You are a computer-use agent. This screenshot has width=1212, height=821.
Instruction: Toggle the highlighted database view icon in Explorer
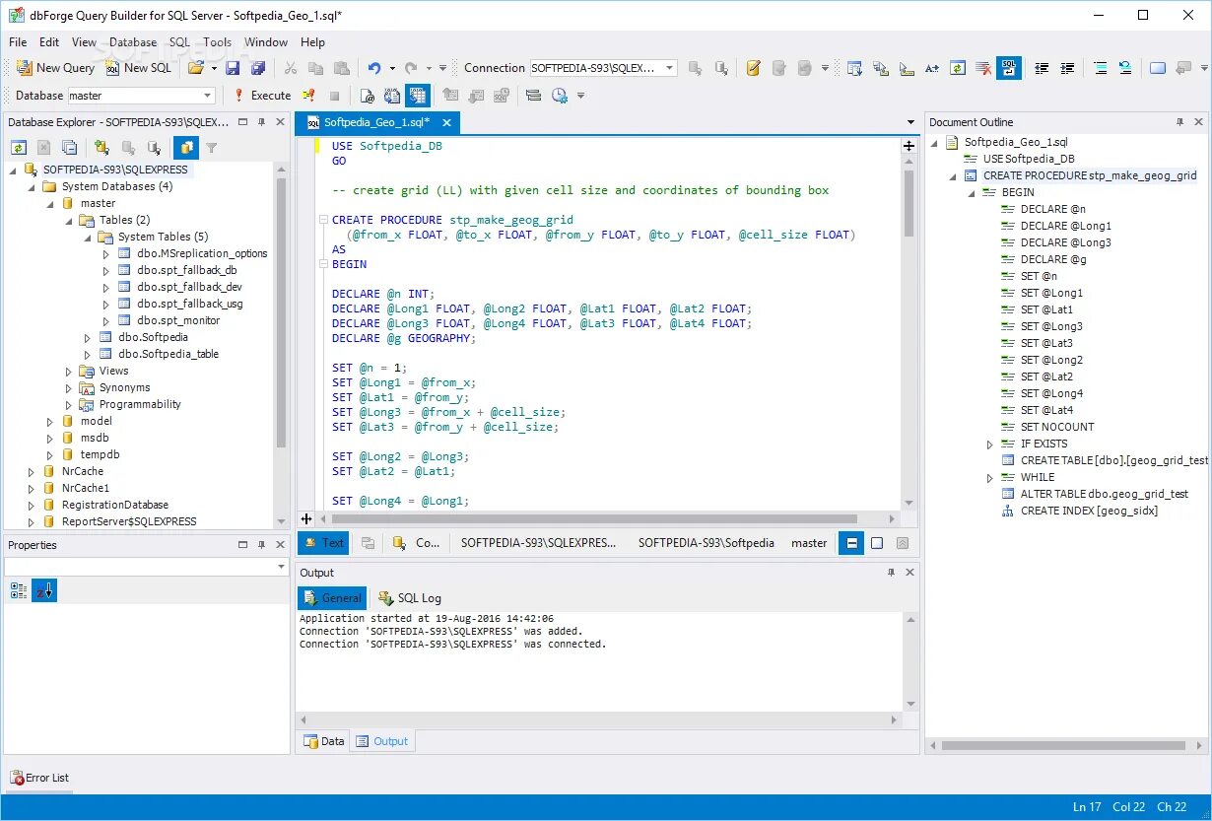185,148
